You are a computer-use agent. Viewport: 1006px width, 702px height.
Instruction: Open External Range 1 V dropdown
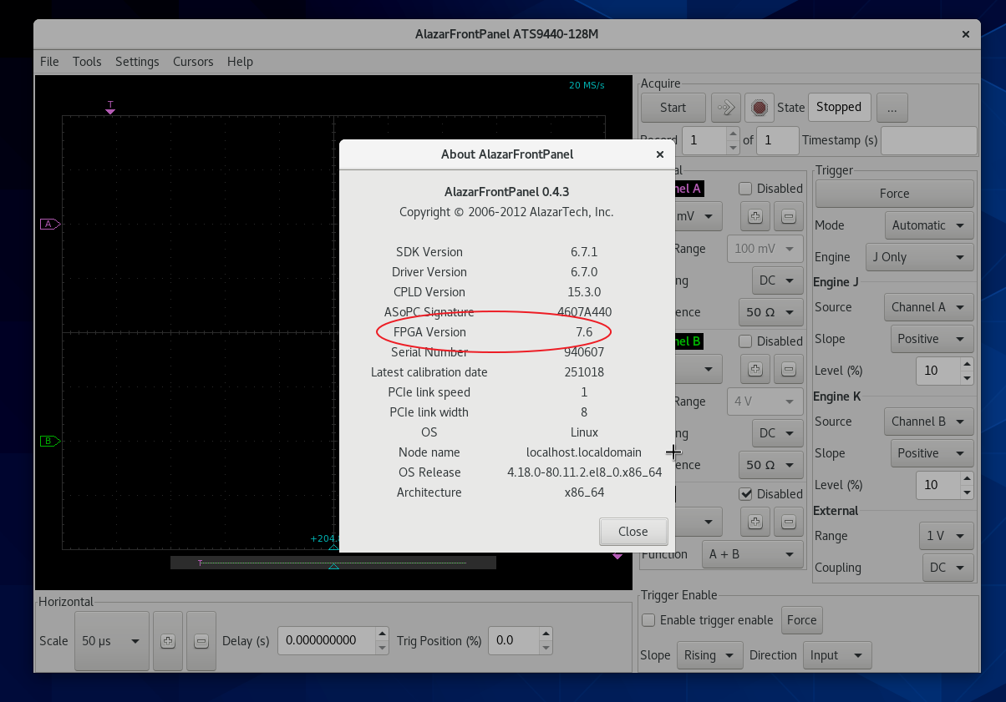(x=946, y=536)
